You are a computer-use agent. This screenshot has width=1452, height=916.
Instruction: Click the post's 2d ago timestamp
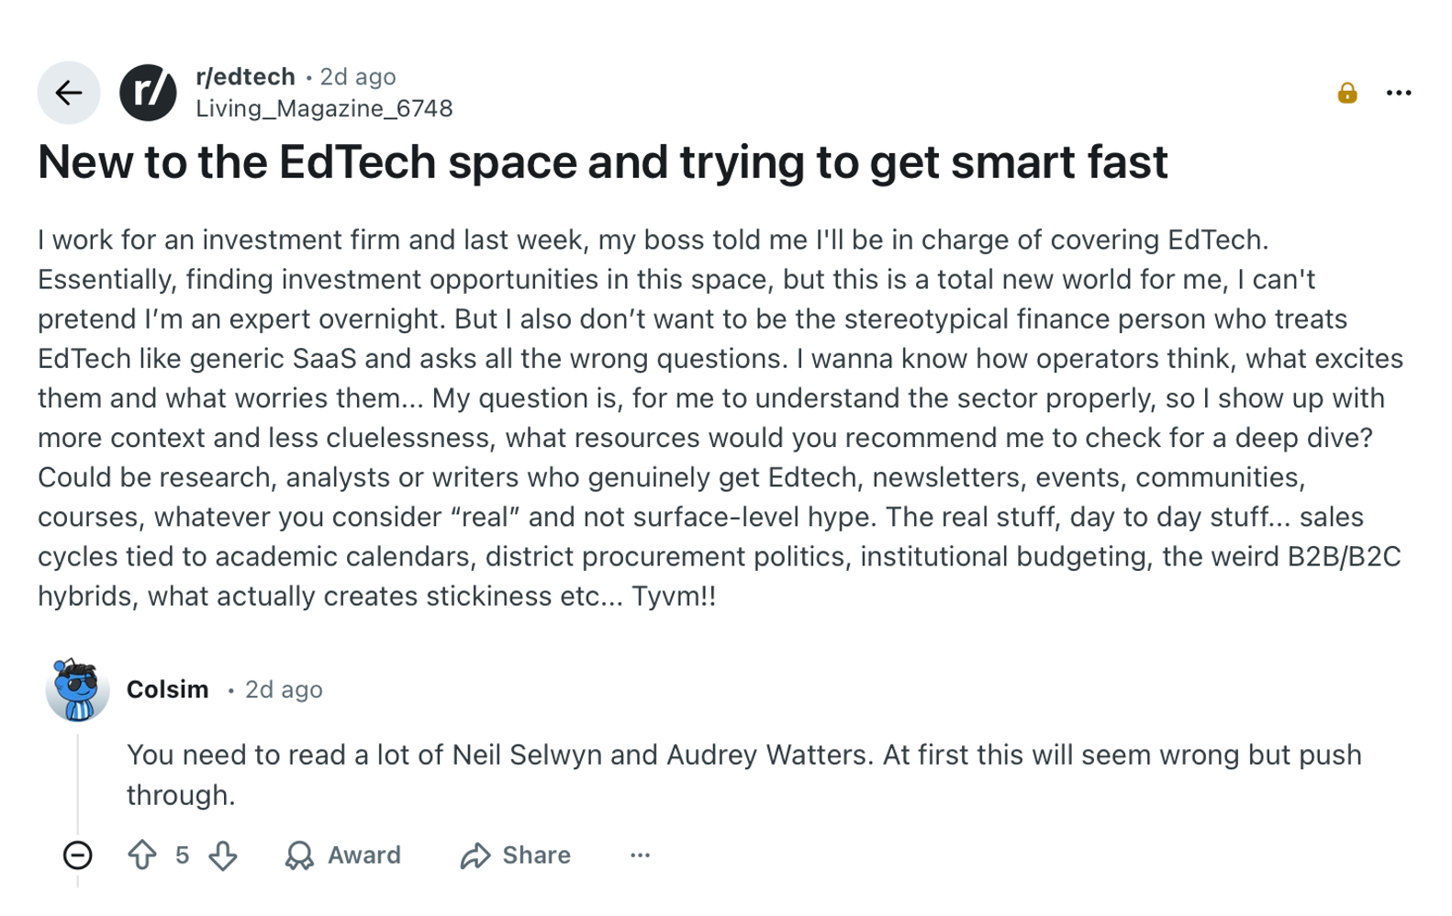pos(358,76)
